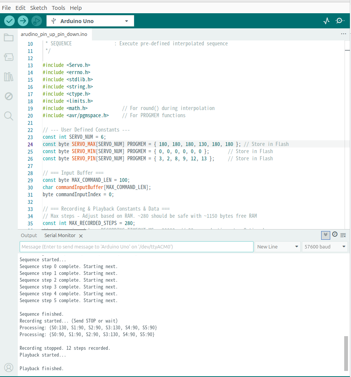Open the New Line ending dropdown

277,247
